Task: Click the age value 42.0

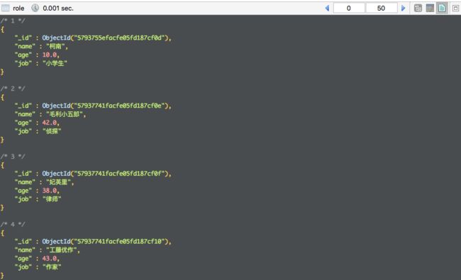Action: coord(50,123)
